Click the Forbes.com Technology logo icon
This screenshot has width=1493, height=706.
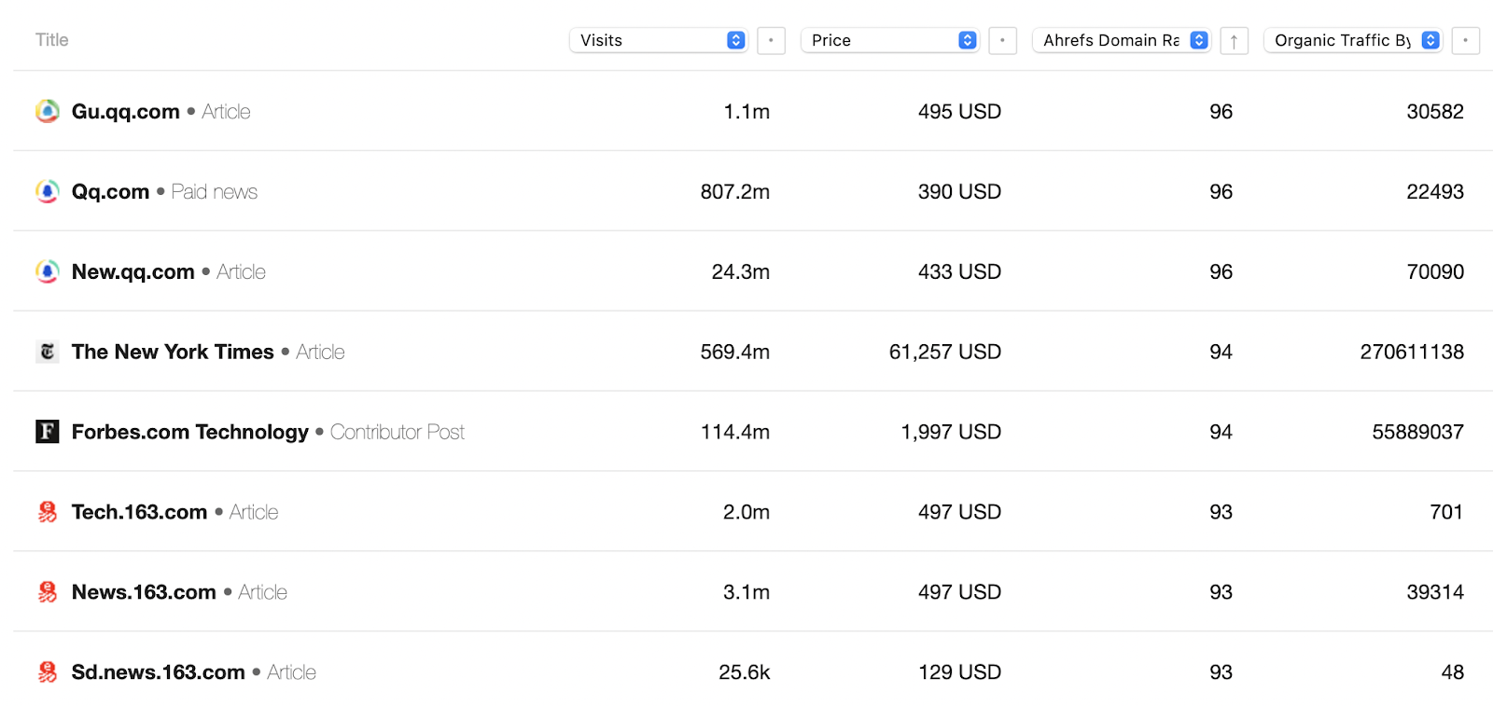48,432
